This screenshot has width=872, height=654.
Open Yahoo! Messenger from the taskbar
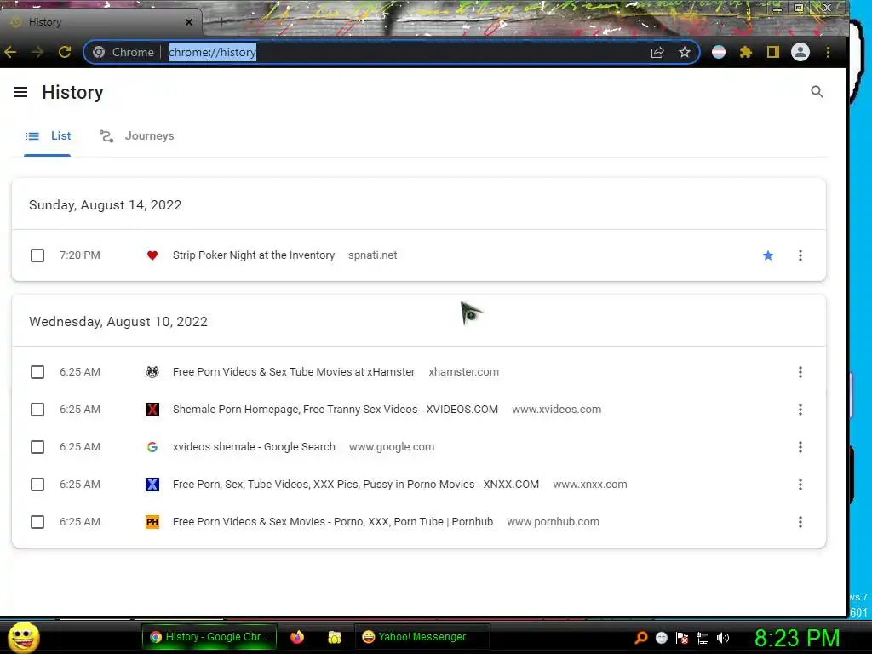click(x=422, y=637)
